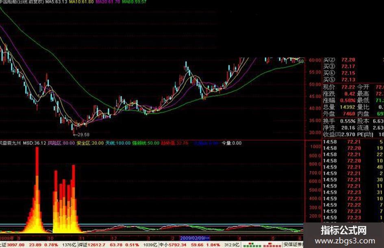Viewport: 384px width, 248px height.
Task: Click the MA5:63.13 moving average label
Action: tap(56, 2)
